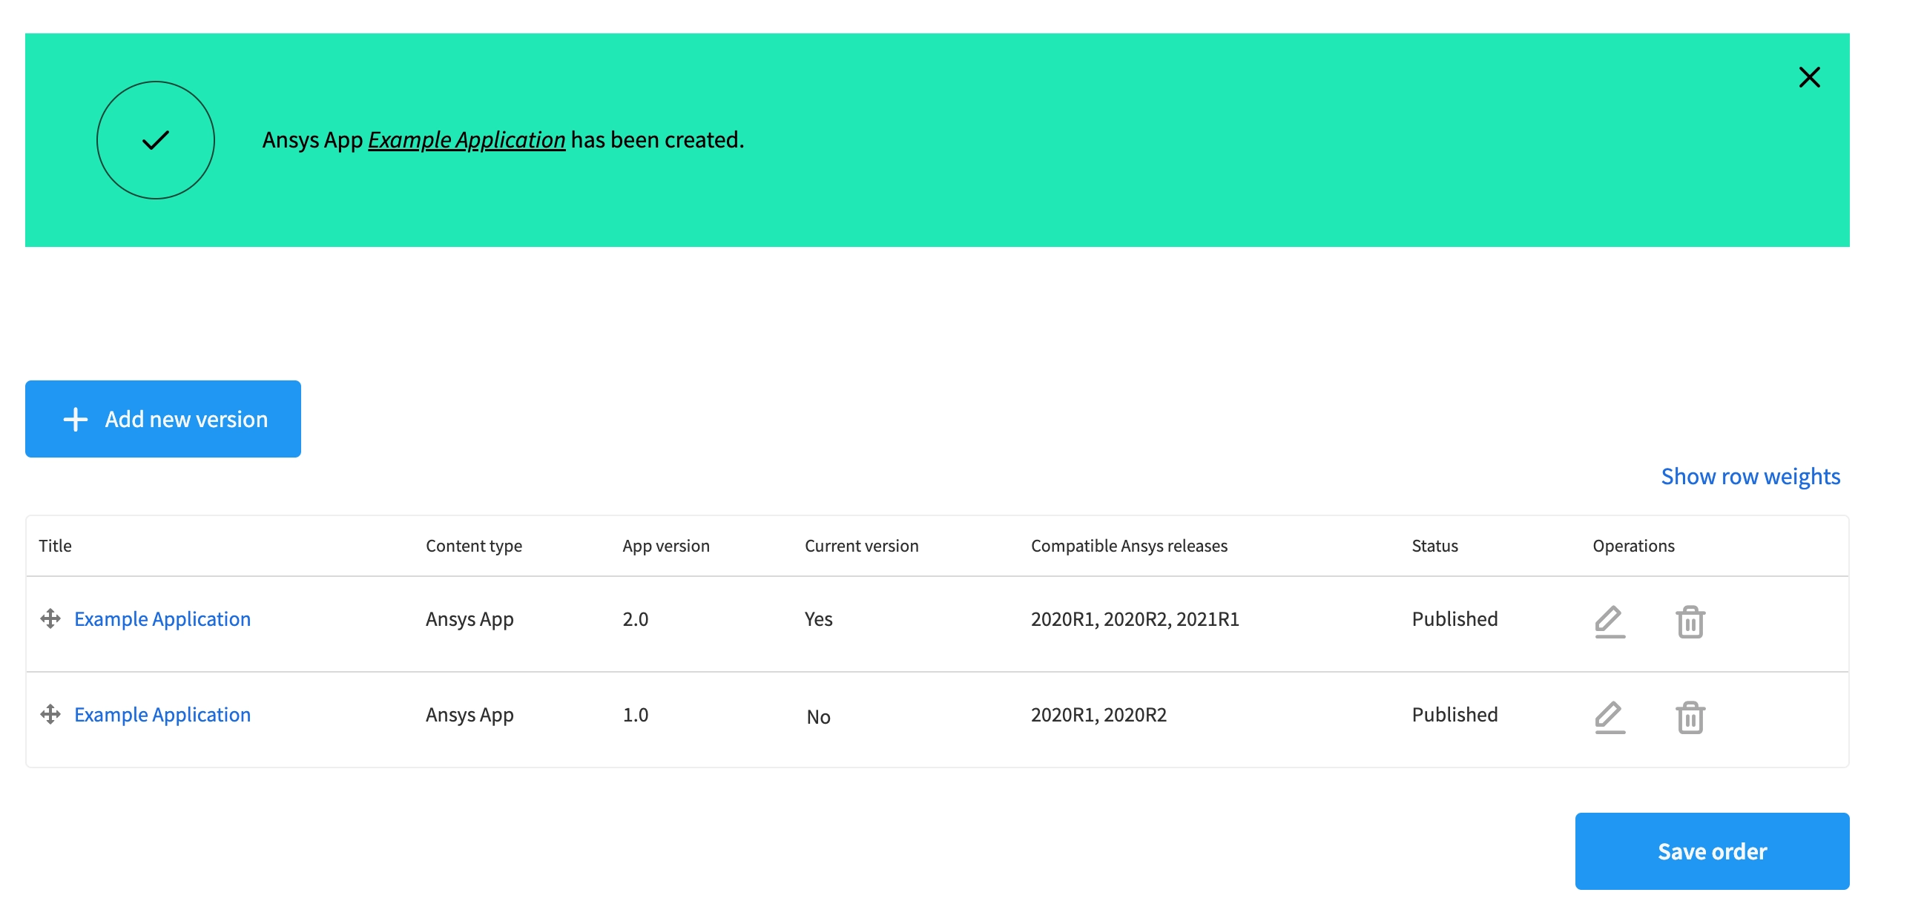Open Example Application version 1.0 title link
The height and width of the screenshot is (921, 1924).
(x=162, y=714)
